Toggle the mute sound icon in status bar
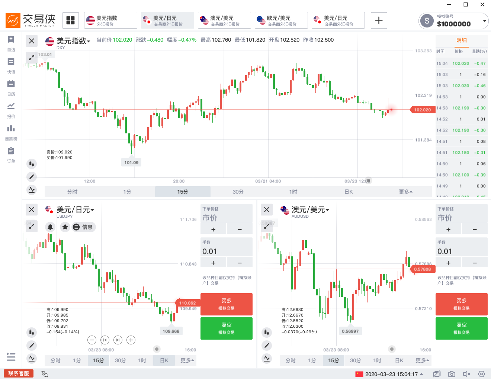491x379 pixels. click(x=466, y=374)
